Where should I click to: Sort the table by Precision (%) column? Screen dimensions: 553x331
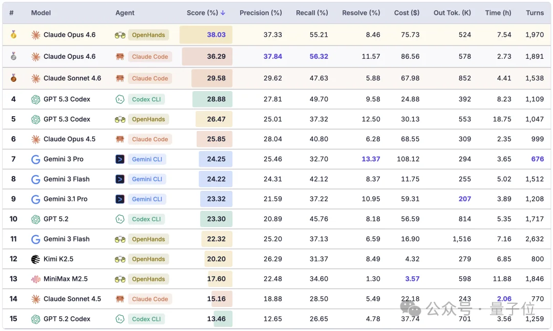click(261, 13)
